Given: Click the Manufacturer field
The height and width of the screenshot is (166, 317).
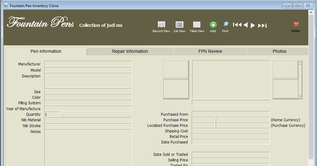Looking at the screenshot, I should 88,64.
